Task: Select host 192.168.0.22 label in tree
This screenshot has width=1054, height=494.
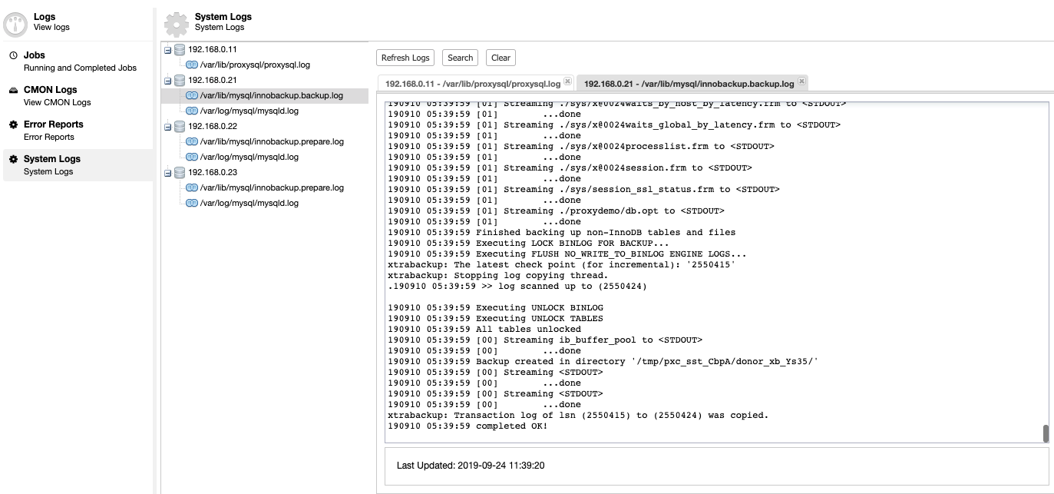Action: (x=213, y=127)
